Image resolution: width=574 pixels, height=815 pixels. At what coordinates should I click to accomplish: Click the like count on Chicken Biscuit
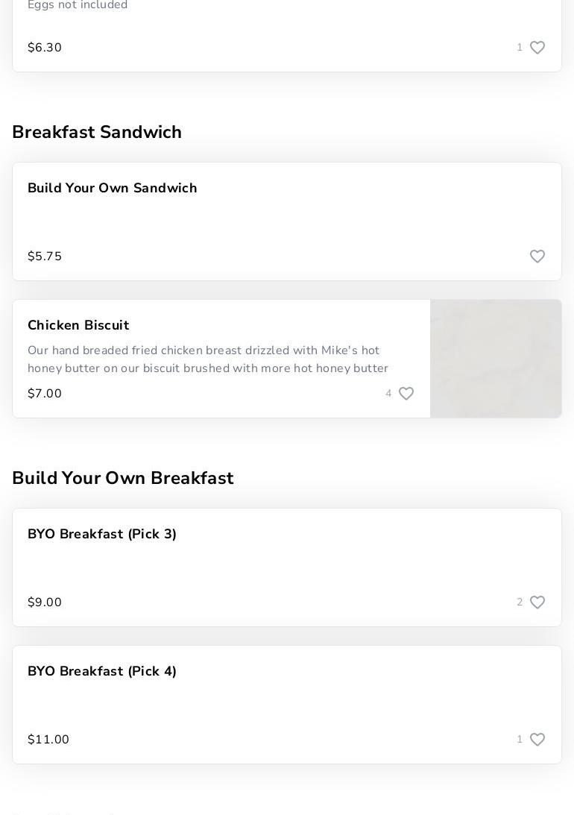(x=388, y=394)
